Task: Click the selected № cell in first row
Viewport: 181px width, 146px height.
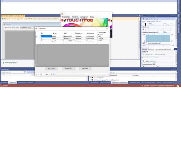Action: [46, 36]
